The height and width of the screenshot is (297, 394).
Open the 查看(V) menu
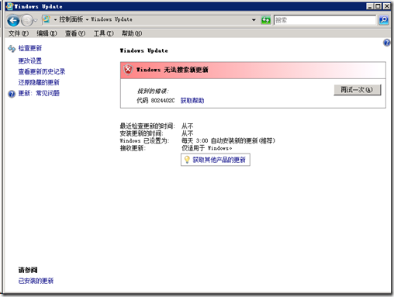point(75,33)
